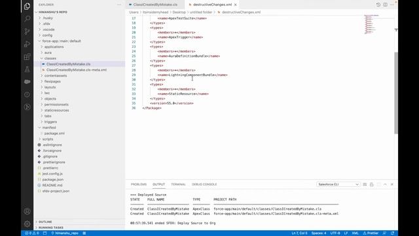
Task: Switch to the OUTPUT panel tab
Action: [158, 184]
